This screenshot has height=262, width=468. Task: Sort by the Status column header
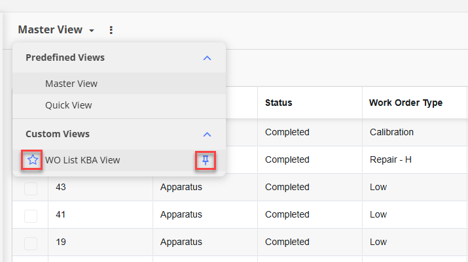coord(278,103)
